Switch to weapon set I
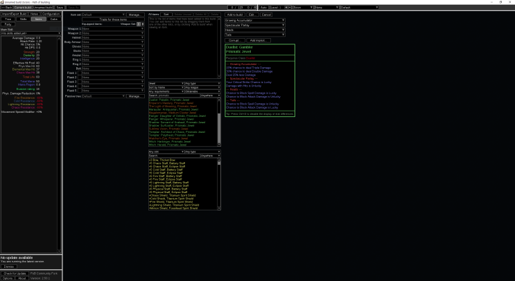The image size is (515, 281). click(x=139, y=24)
